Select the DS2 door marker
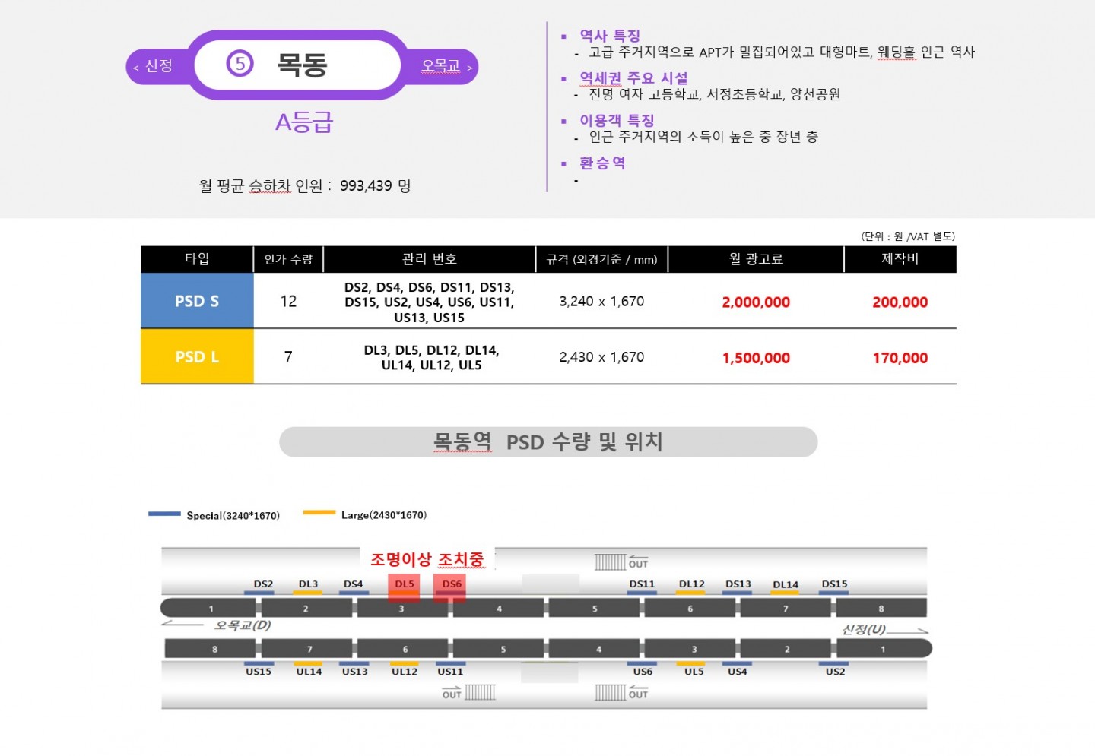The image size is (1095, 756). pos(263,586)
